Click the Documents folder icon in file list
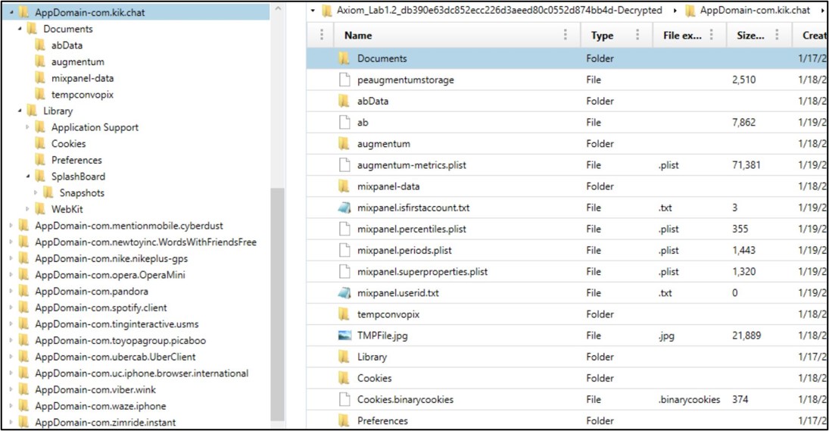The height and width of the screenshot is (431, 829). 344,58
